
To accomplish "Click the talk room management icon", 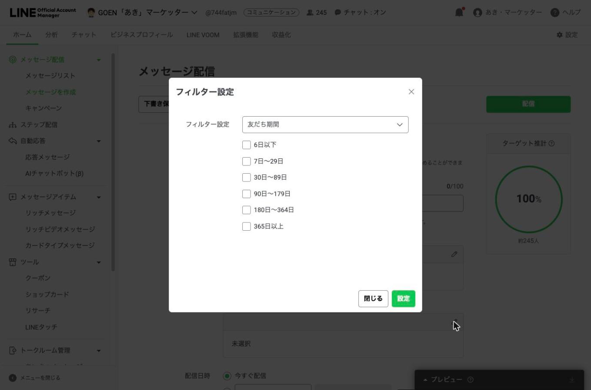I will pyautogui.click(x=13, y=350).
